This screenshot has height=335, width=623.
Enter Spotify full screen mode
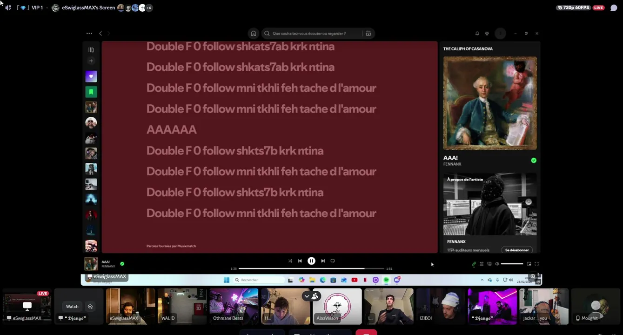point(536,264)
